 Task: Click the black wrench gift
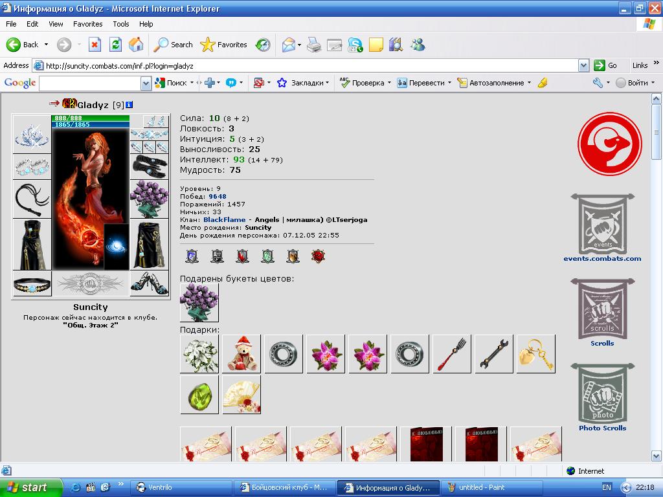tap(494, 354)
